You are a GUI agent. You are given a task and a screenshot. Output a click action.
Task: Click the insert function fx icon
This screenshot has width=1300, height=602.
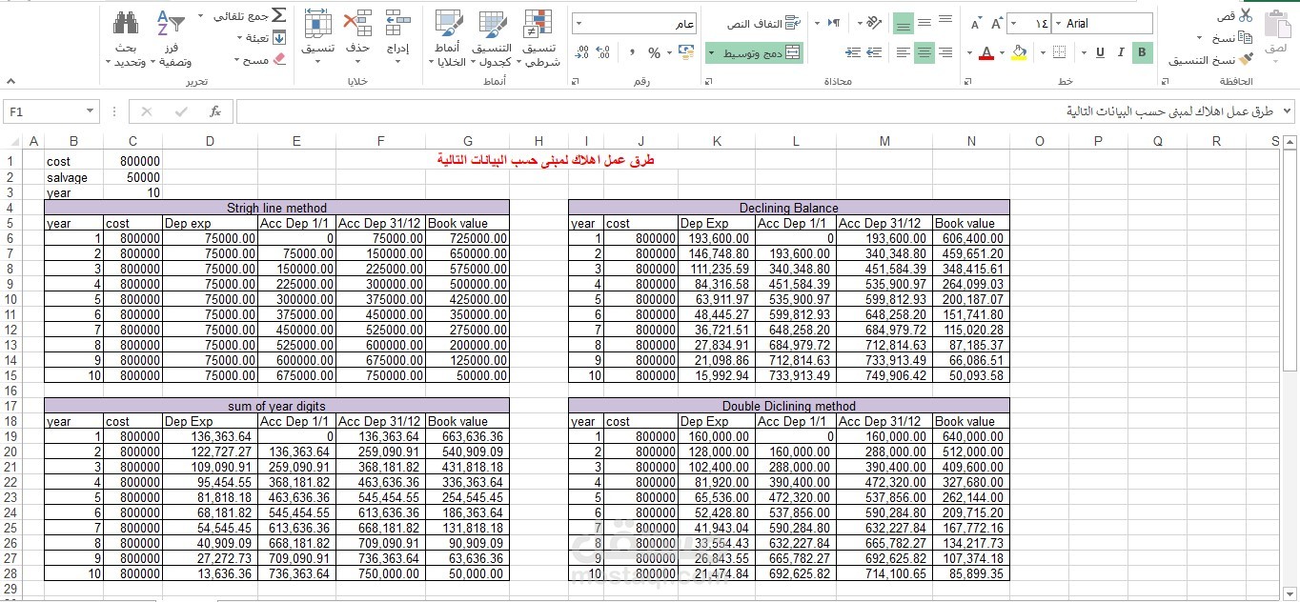point(215,111)
